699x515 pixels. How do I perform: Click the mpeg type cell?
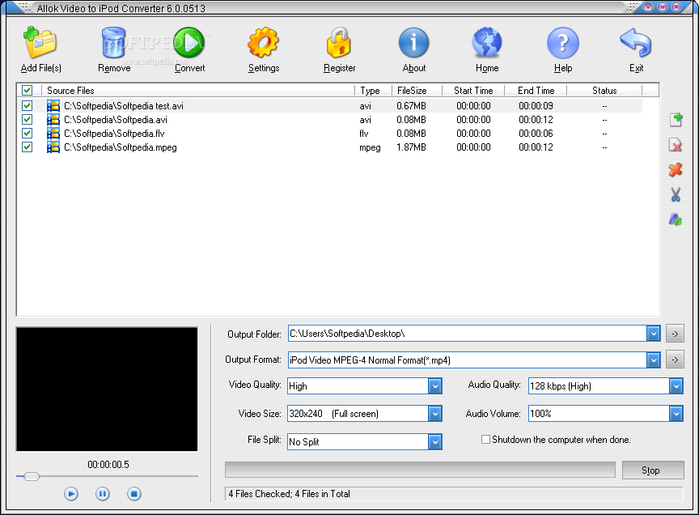click(370, 147)
